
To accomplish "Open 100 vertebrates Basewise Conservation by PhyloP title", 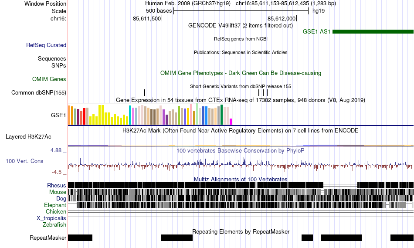I will coord(241,150).
